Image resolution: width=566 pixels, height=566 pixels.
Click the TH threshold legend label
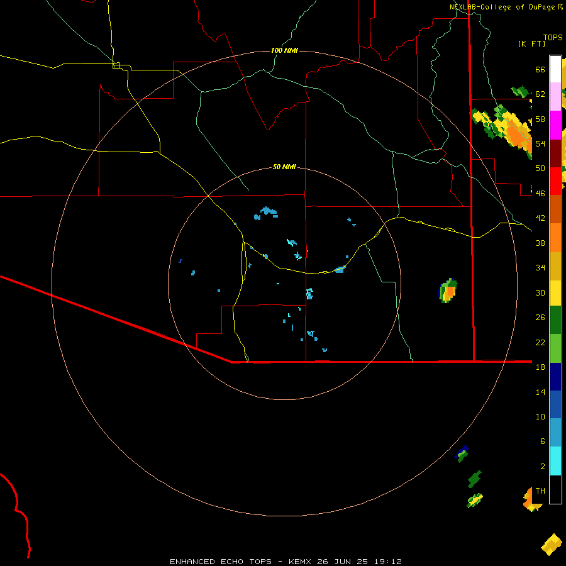point(540,491)
